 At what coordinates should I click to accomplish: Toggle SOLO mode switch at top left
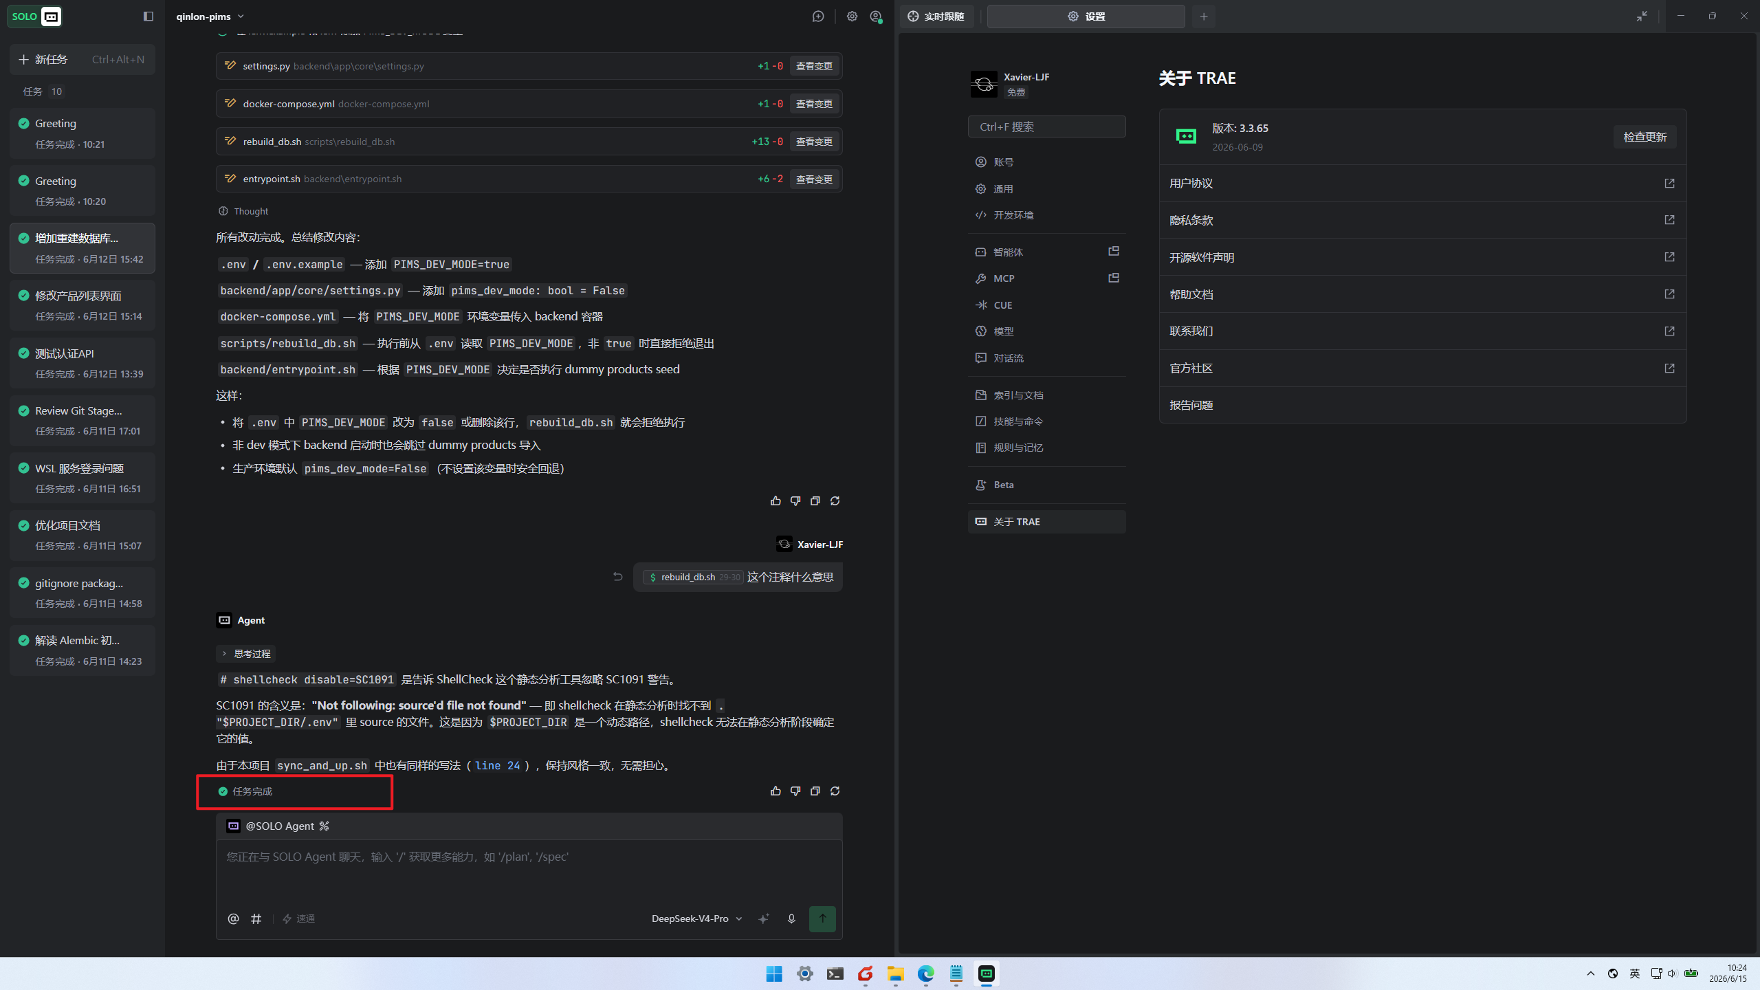(35, 16)
